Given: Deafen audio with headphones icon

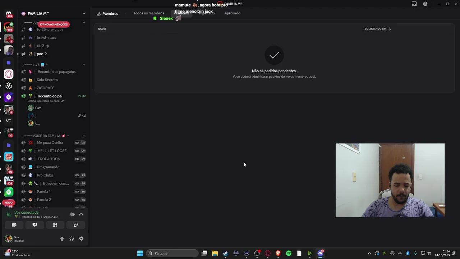Looking at the screenshot, I should (72, 238).
